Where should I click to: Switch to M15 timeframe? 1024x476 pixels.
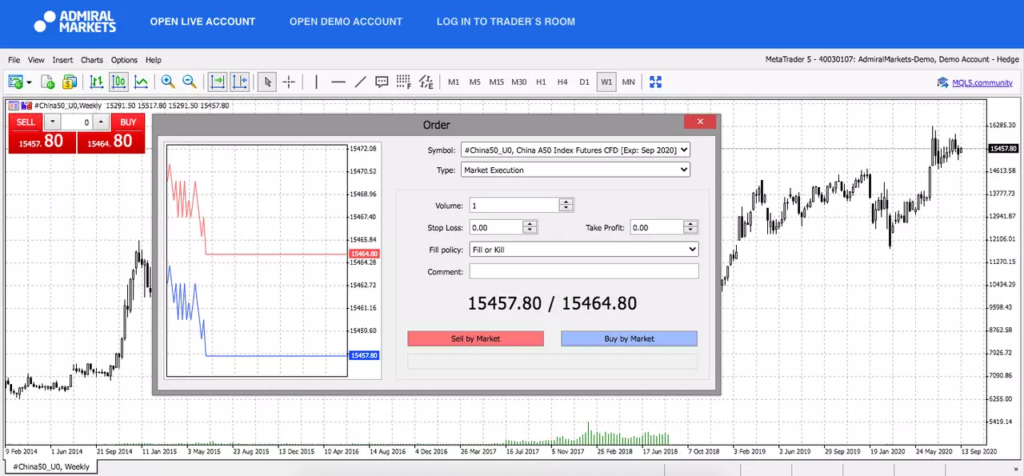point(497,82)
